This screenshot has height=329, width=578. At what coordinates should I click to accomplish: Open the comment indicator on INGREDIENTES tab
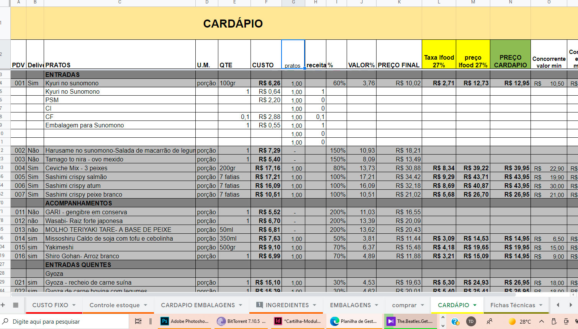click(259, 305)
